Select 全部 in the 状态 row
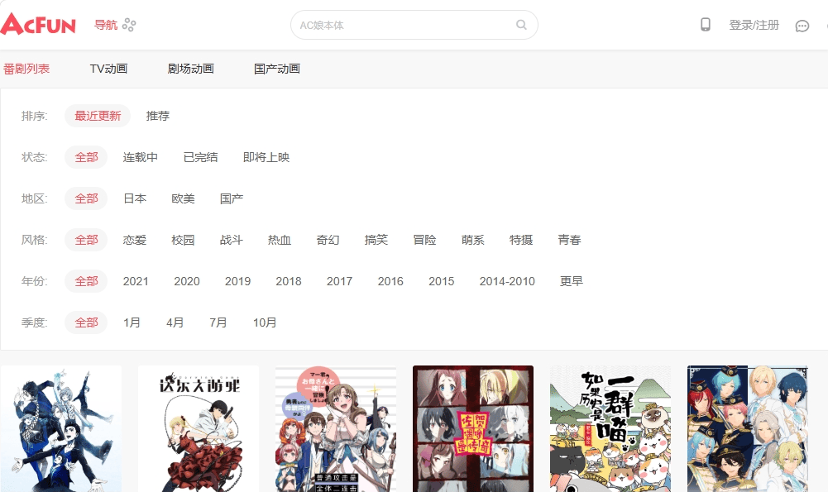 pos(86,157)
